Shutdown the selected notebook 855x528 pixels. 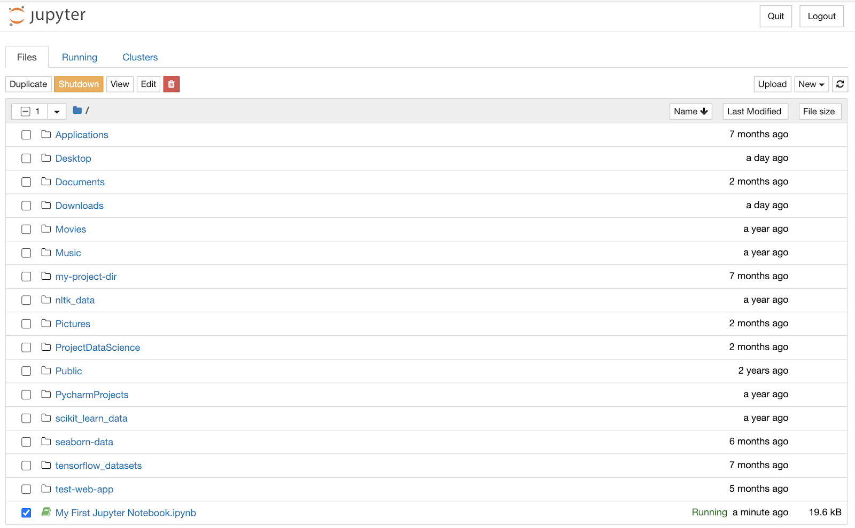pyautogui.click(x=79, y=84)
